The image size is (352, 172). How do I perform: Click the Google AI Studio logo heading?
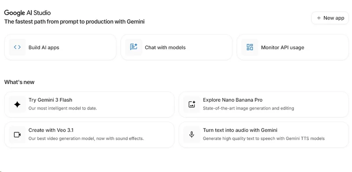(27, 13)
